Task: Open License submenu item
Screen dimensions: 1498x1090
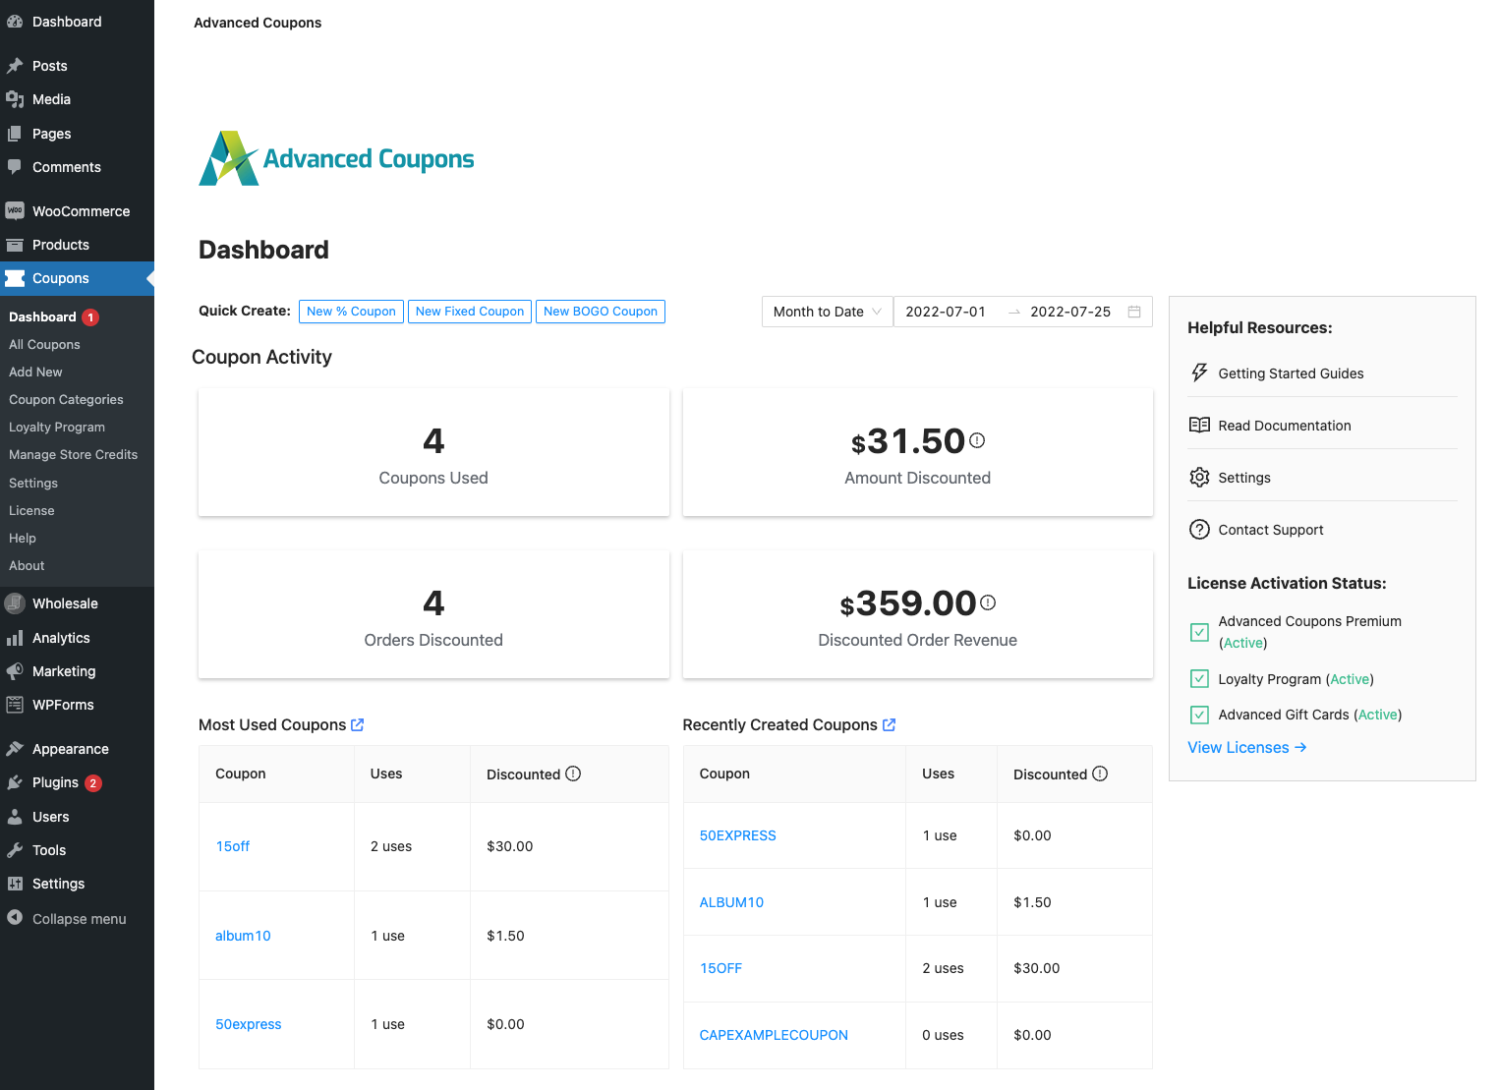Action: tap(31, 510)
